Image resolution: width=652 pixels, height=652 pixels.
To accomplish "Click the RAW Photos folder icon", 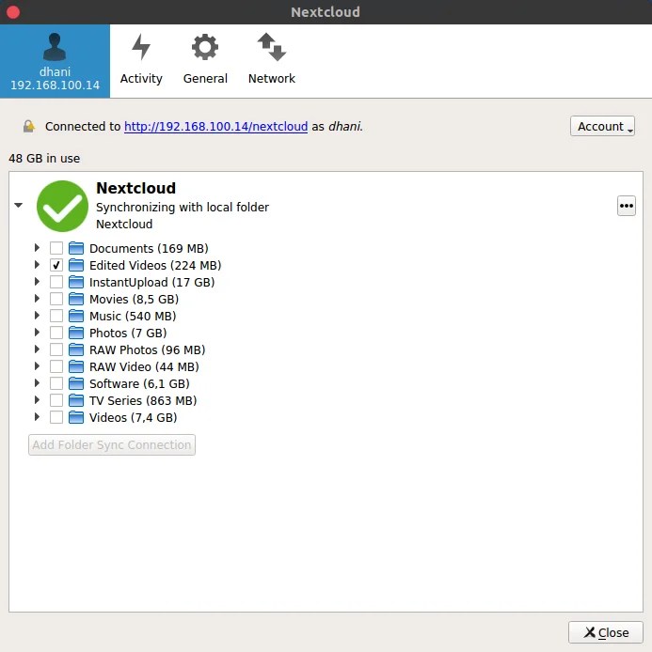I will [76, 349].
